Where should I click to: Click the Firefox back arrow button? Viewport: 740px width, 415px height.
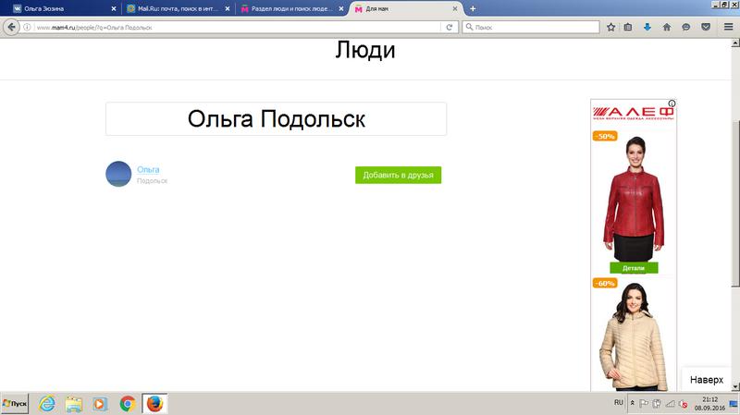pyautogui.click(x=11, y=27)
